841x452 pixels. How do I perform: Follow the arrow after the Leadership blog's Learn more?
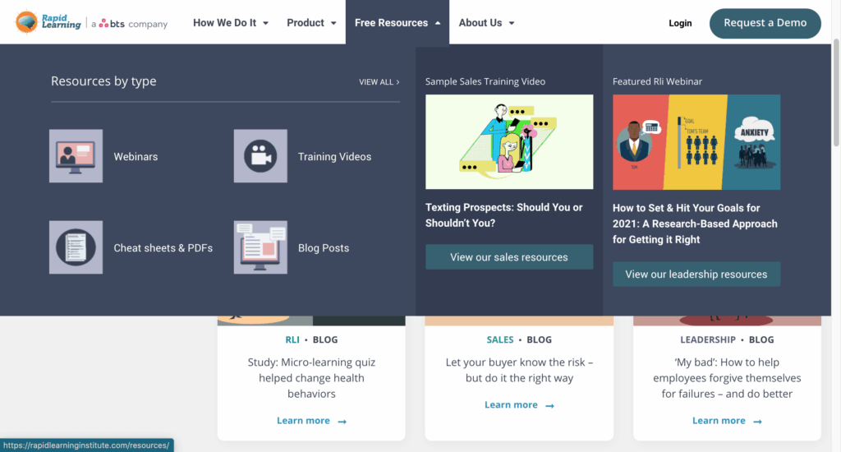click(758, 422)
